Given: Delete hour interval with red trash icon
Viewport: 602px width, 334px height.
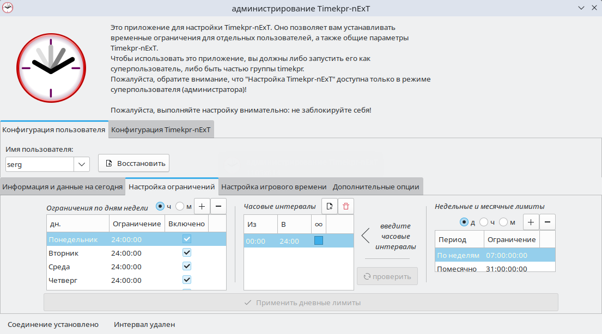Looking at the screenshot, I should 346,206.
